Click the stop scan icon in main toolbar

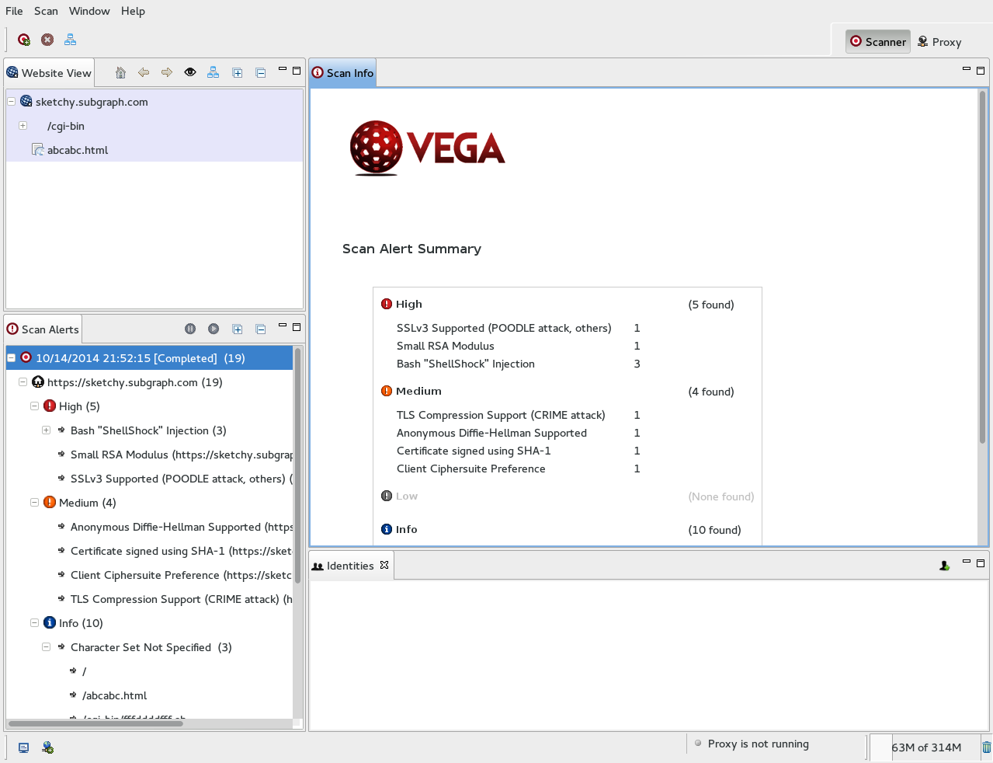point(47,40)
